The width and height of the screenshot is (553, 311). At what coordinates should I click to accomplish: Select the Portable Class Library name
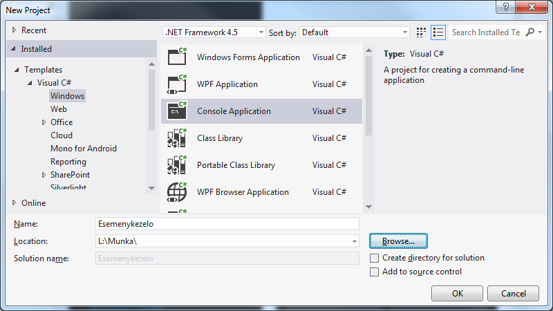tap(236, 165)
